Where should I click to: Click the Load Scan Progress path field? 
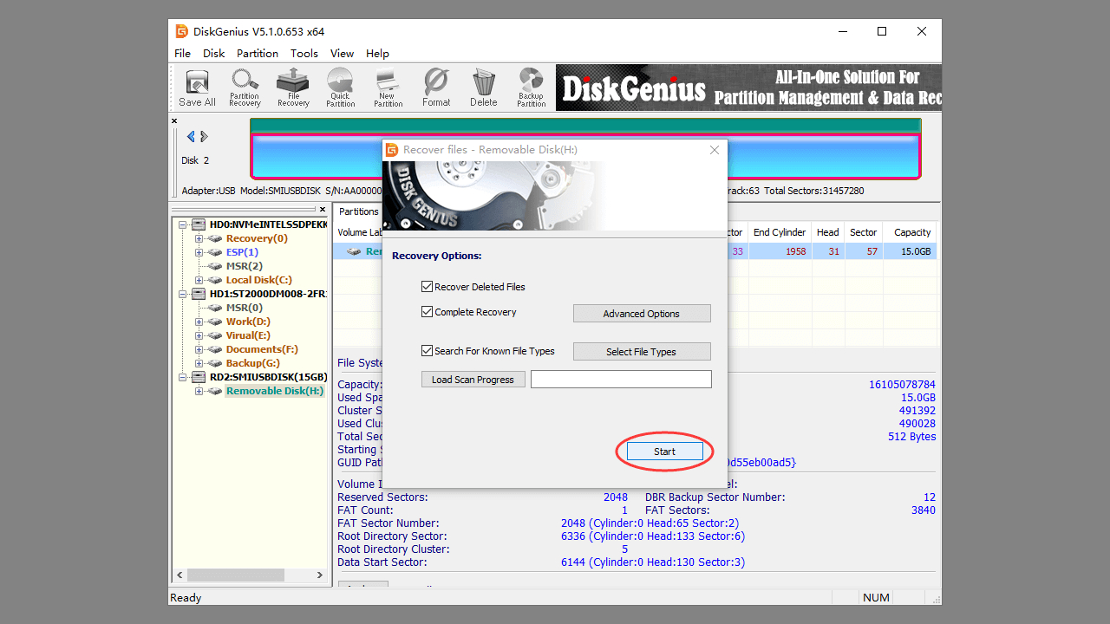tap(621, 380)
